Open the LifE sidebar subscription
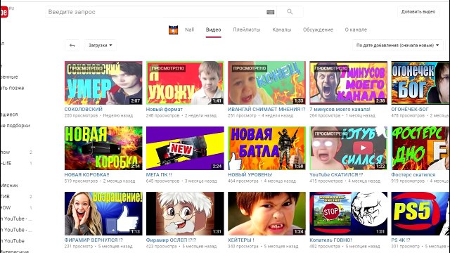The image size is (450, 253). click(x=6, y=163)
